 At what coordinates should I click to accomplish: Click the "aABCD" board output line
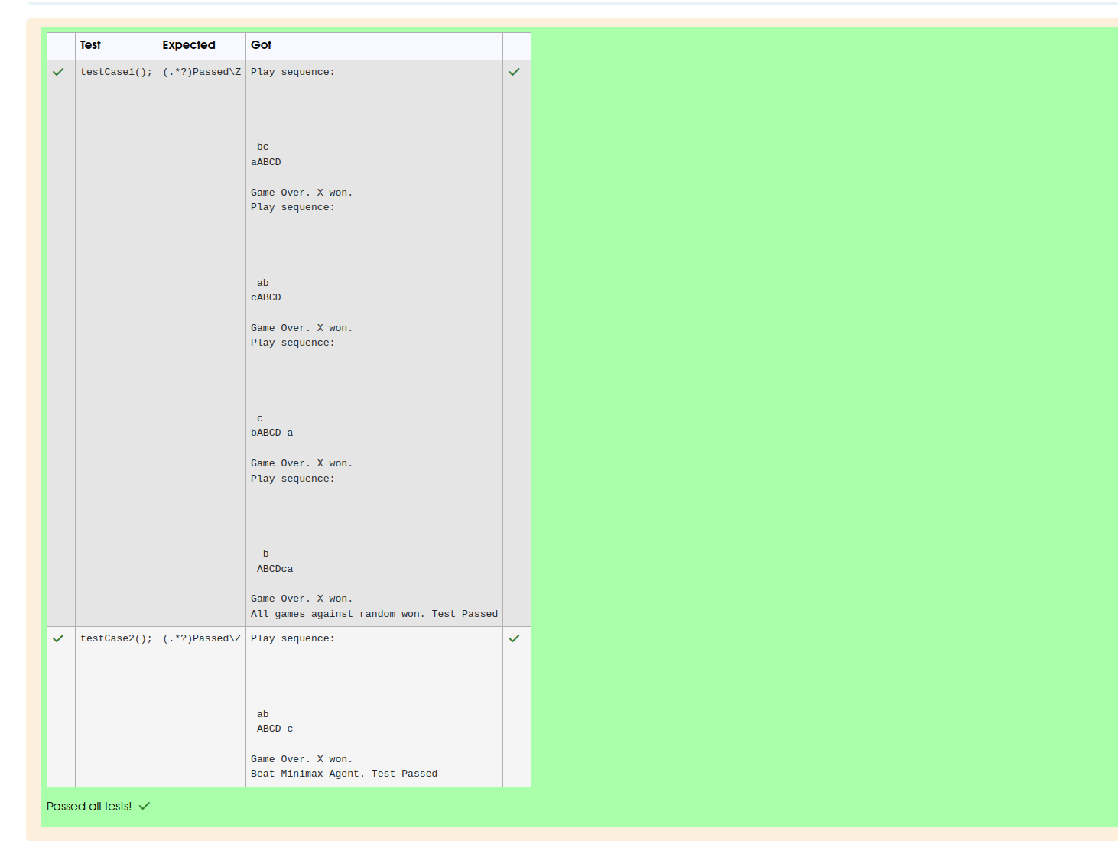[266, 162]
